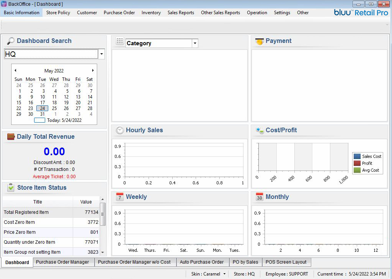Click the Monthly calendar icon
The image size is (392, 279).
coord(260,197)
